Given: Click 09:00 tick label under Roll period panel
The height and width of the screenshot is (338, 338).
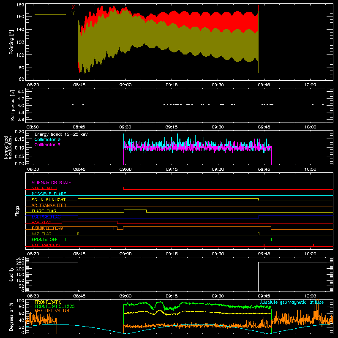Looking at the screenshot, I should coord(125,127).
